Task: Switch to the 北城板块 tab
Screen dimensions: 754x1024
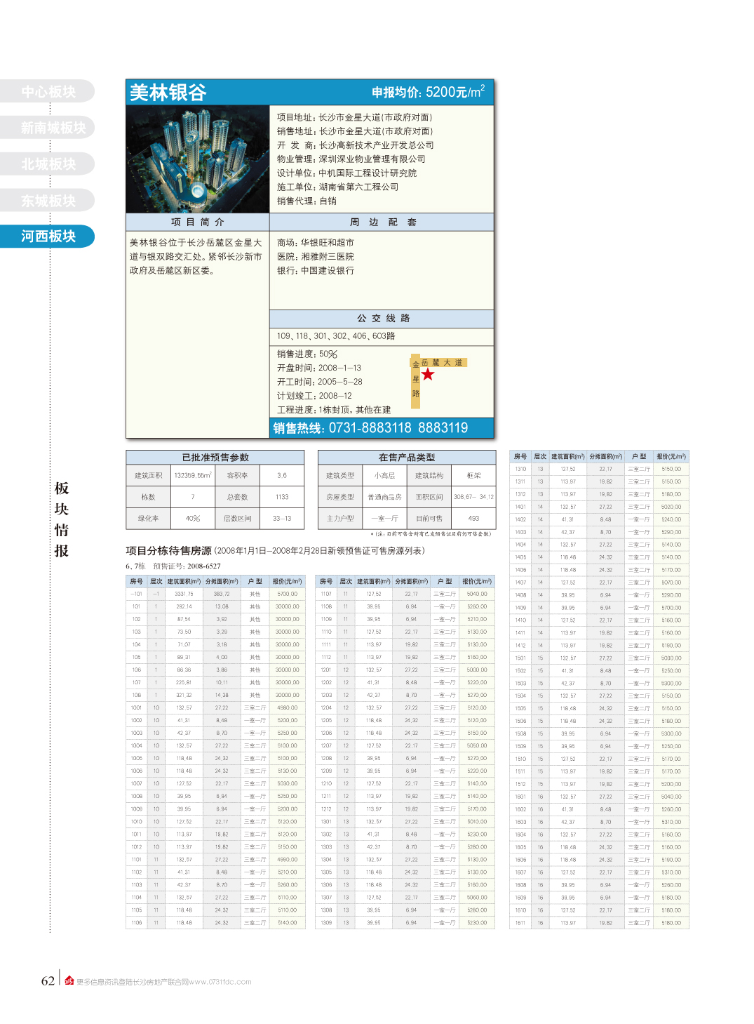Action: 48,164
